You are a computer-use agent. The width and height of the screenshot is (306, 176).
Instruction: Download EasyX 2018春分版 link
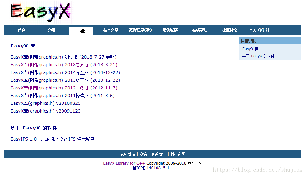click(64, 65)
